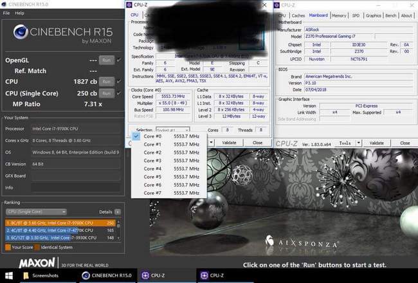Screen dimensions: 418x283
Task: Click the ranking Details button
Action: tap(118, 212)
